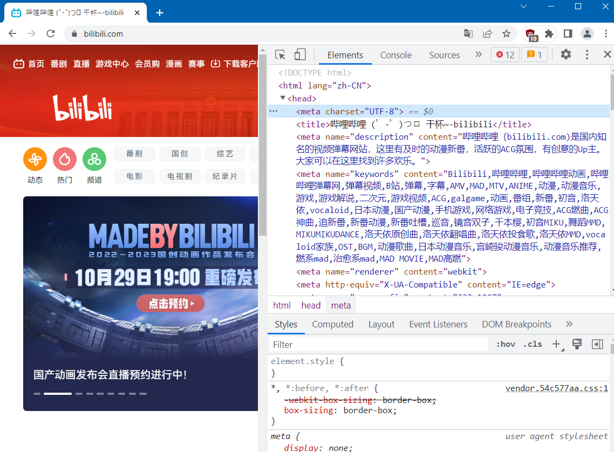Toggle the computed styles sidebar
Screen dimensions: 614x452
click(597, 344)
